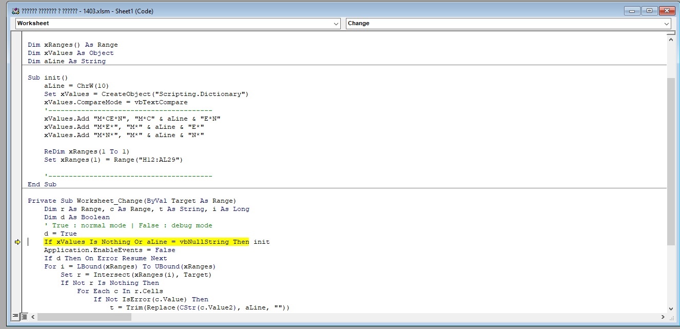Click the horizontal scrollbar left arrow

(33, 317)
